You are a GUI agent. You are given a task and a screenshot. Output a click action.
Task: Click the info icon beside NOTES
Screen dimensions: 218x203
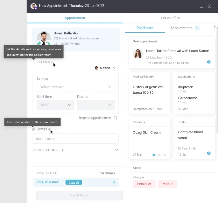[x=49, y=130]
